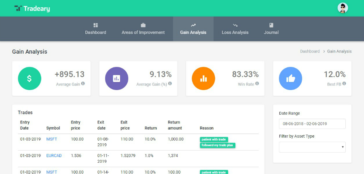Open the MSFT symbol link dated 01-03-2019
364x174 pixels.
(51, 139)
